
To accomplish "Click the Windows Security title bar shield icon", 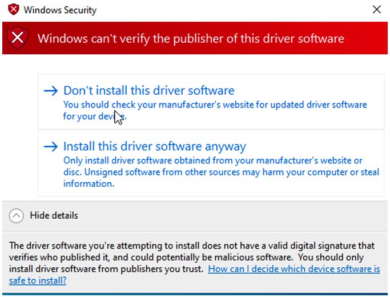I will pyautogui.click(x=14, y=10).
